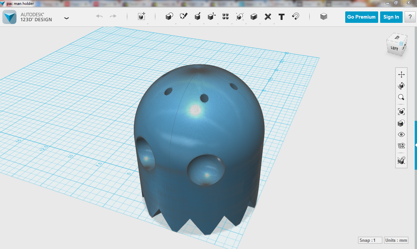The image size is (417, 249).
Task: Open the Construct tool
Action: click(x=197, y=17)
